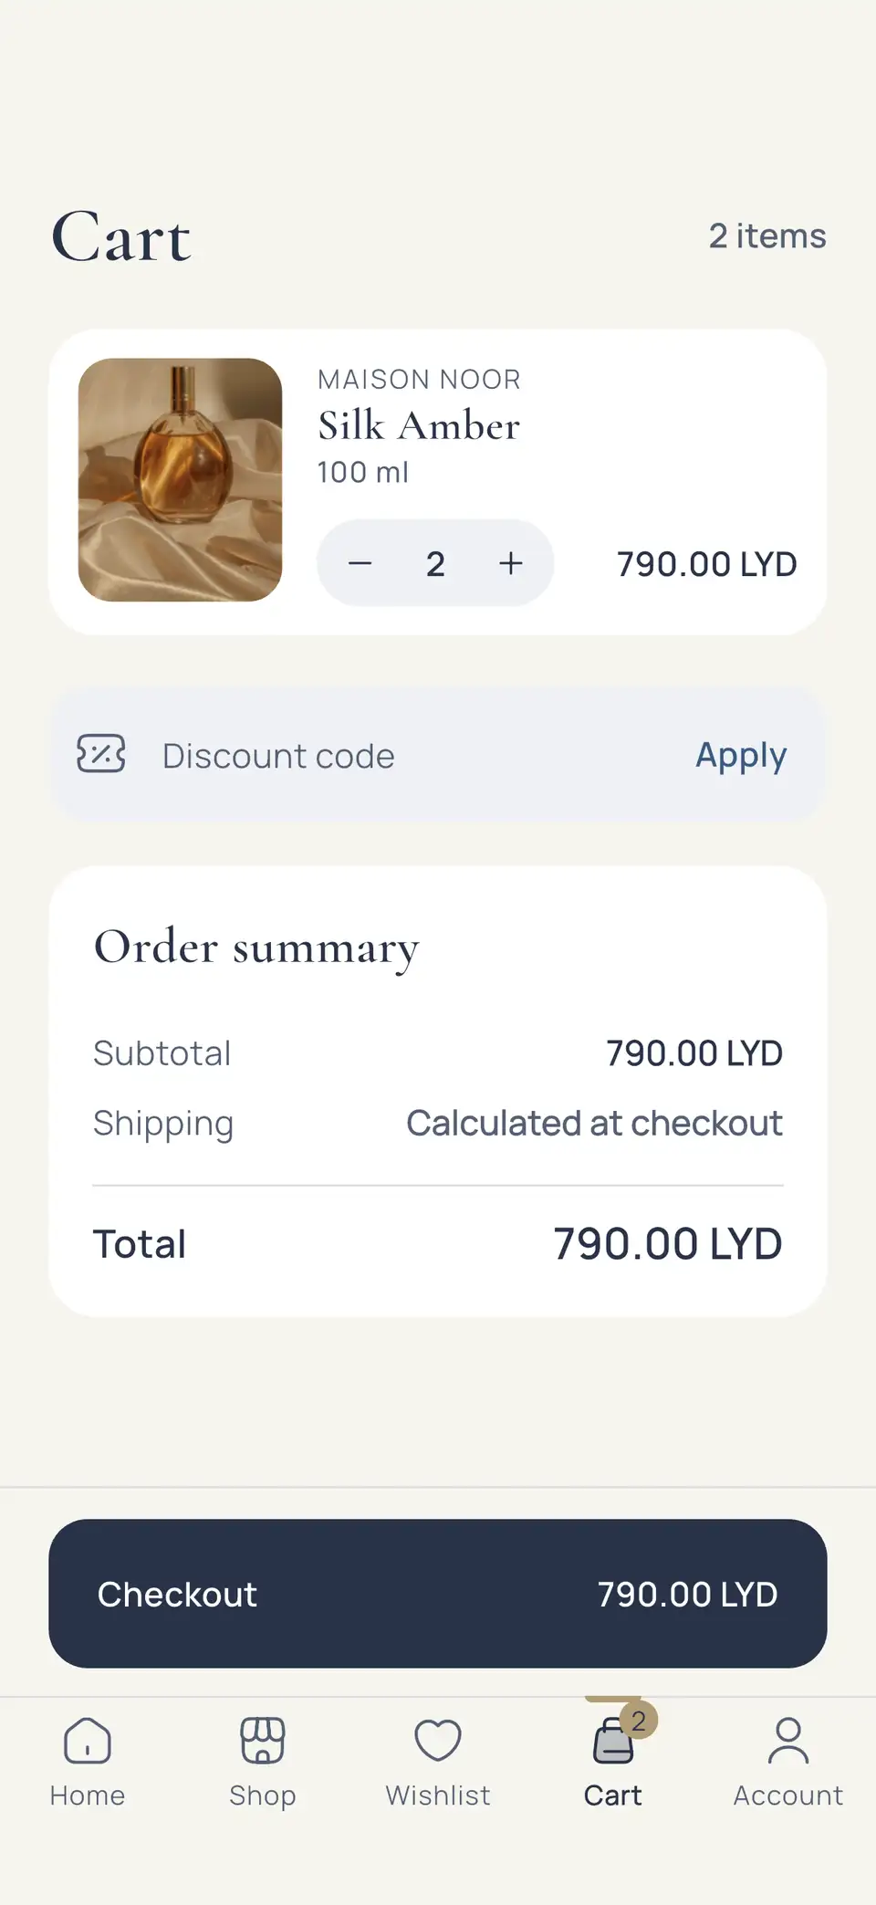The image size is (876, 1905).
Task: Tap the Account tab label
Action: [x=788, y=1795]
